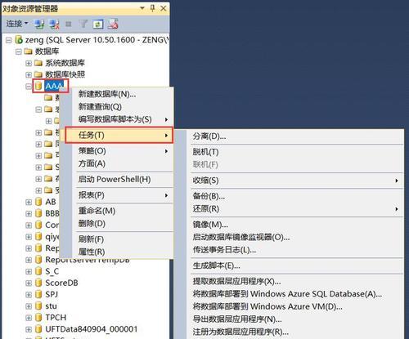Expand the SPJ database node

click(29, 295)
